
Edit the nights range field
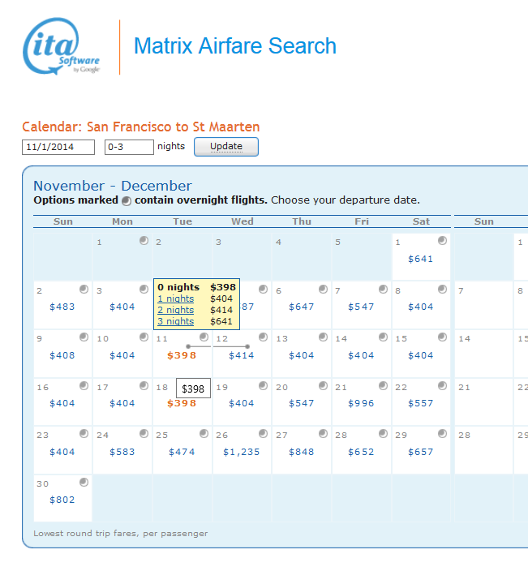129,147
